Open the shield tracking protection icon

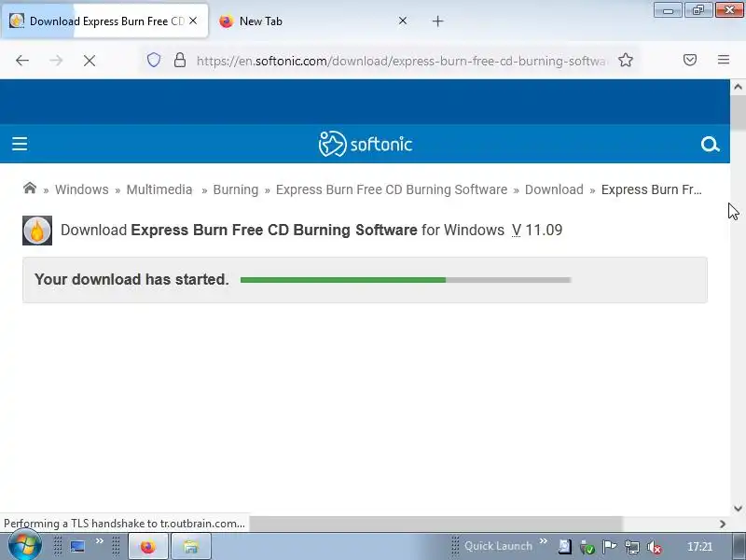click(153, 60)
